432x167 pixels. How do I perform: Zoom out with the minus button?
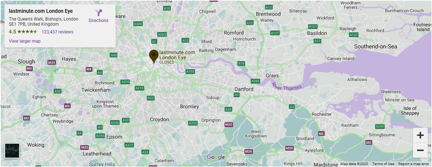(x=420, y=150)
